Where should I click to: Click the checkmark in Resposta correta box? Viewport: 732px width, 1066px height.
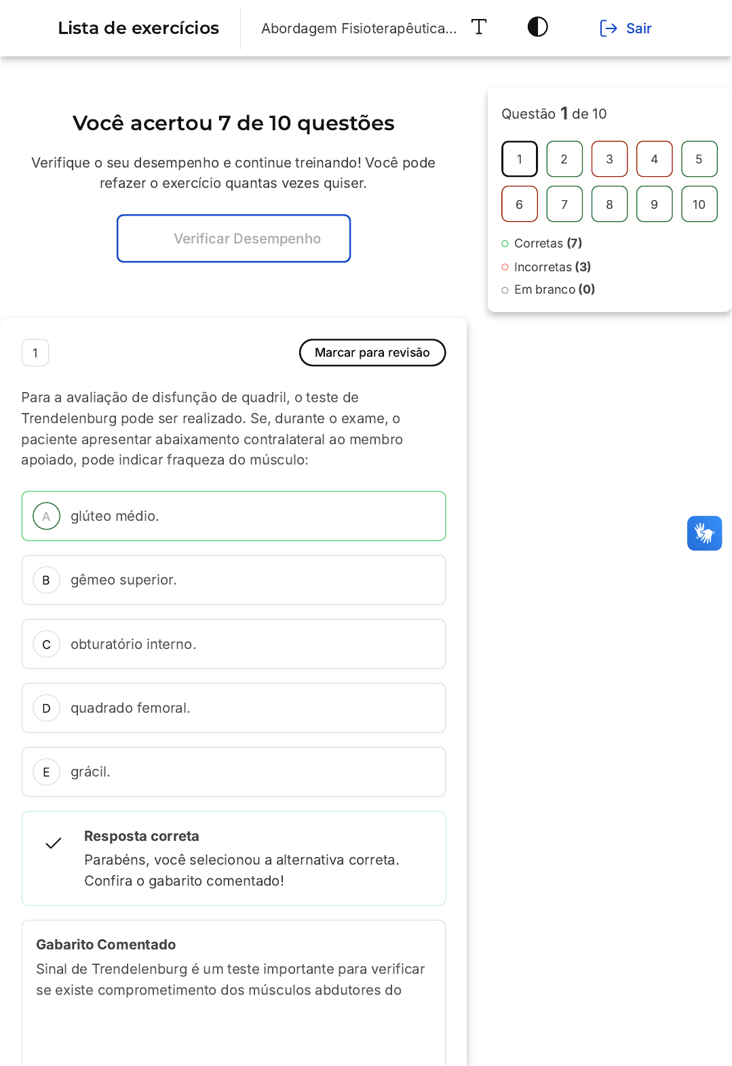click(54, 843)
